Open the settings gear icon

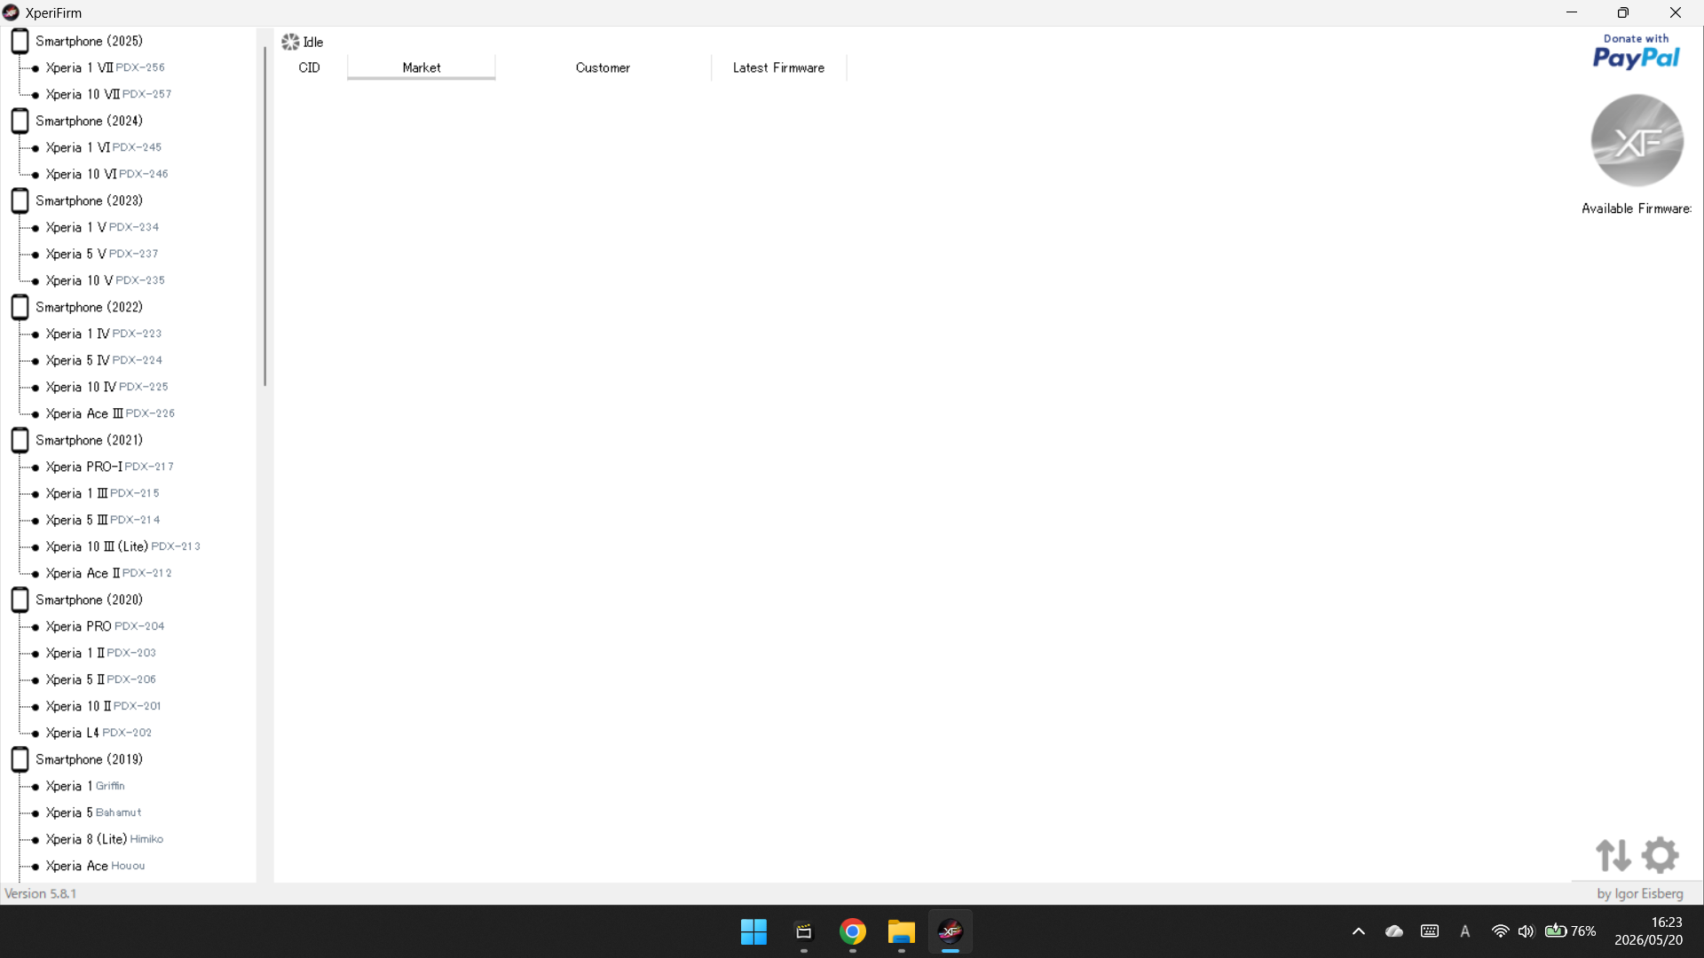[1660, 855]
